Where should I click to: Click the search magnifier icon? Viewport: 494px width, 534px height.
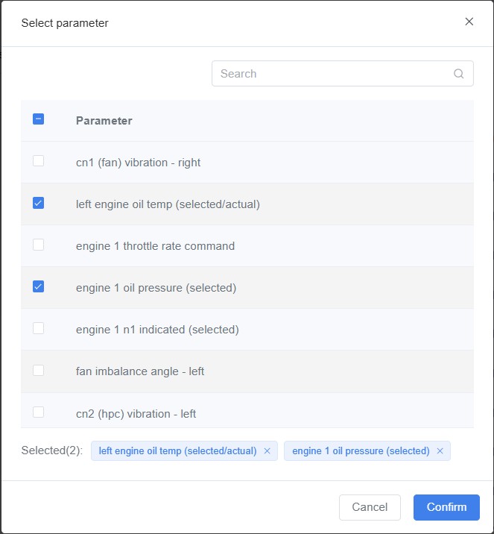tap(459, 74)
